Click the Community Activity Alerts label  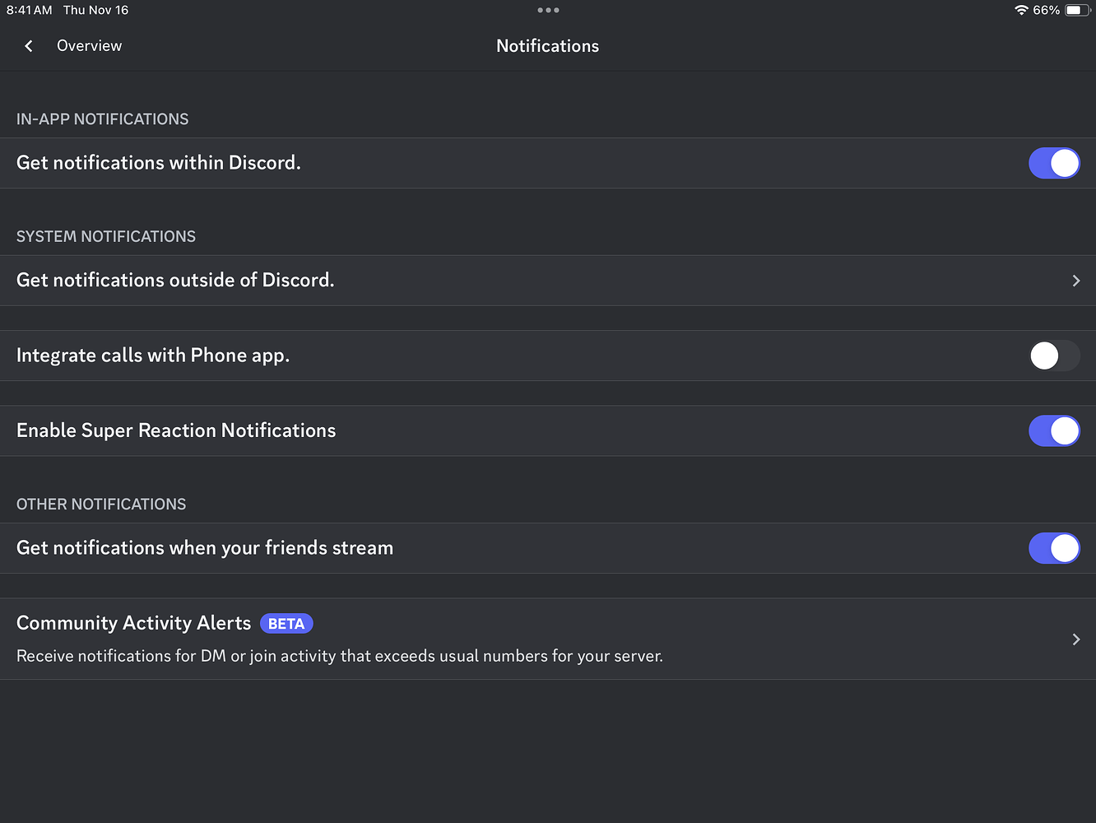(133, 623)
